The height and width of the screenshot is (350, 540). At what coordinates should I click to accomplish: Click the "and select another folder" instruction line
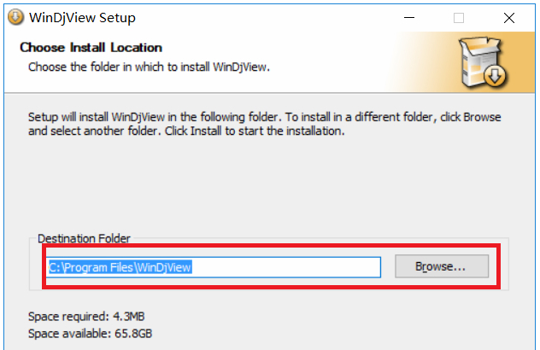point(185,131)
